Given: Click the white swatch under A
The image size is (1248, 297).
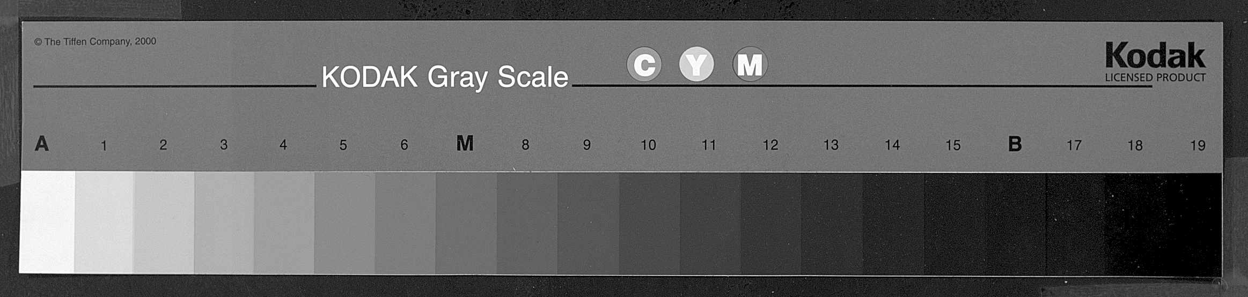Looking at the screenshot, I should 47,222.
